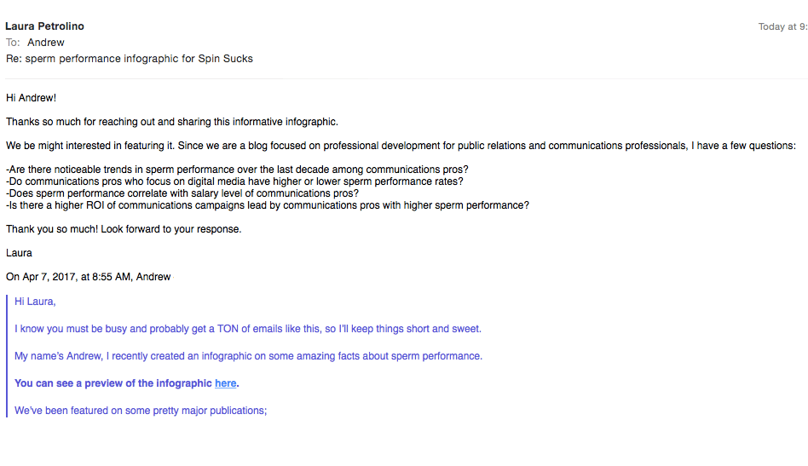Click the "Look forward to your response" line
The image size is (808, 466).
pos(124,229)
